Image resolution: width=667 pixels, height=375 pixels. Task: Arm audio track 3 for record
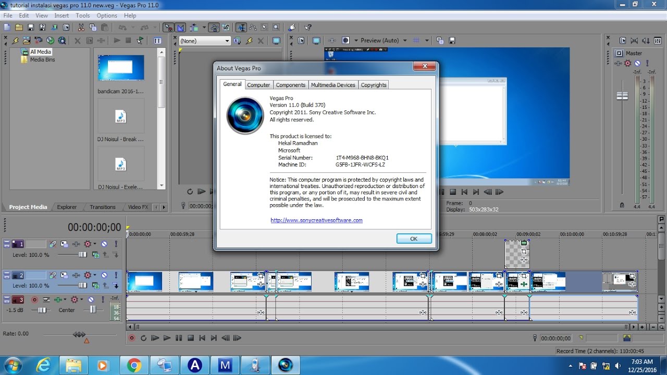click(34, 299)
